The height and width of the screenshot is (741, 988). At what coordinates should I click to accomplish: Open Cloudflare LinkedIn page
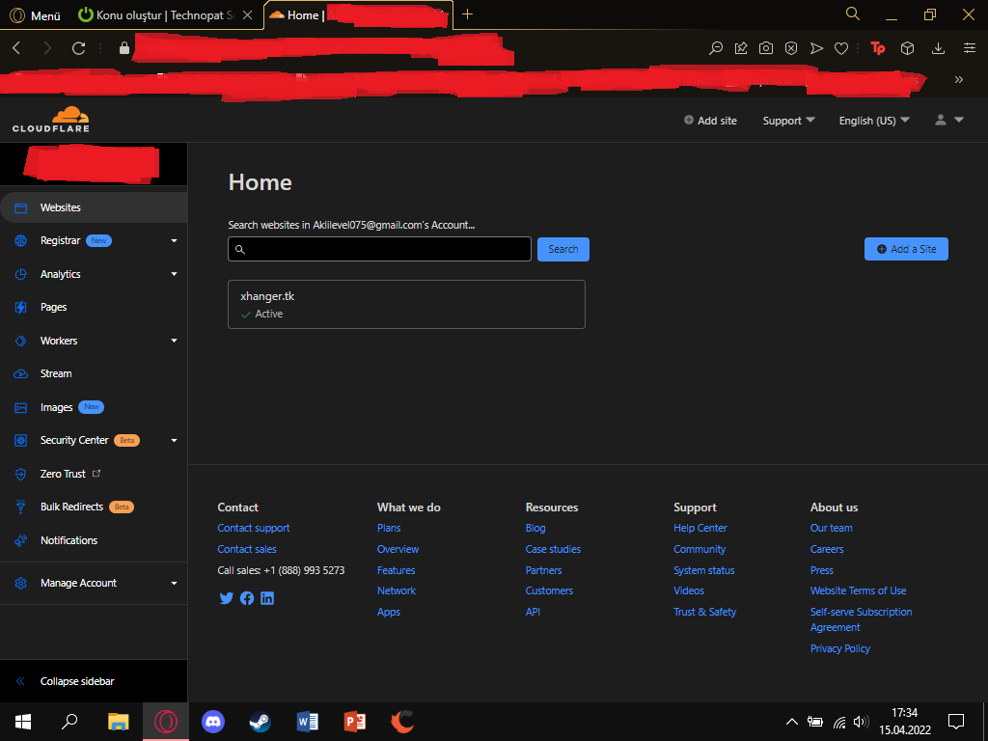click(267, 598)
